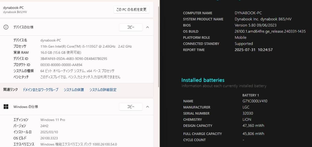Click the dynabook-PC title at top
This screenshot has height=147, width=312.
(x=13, y=8)
